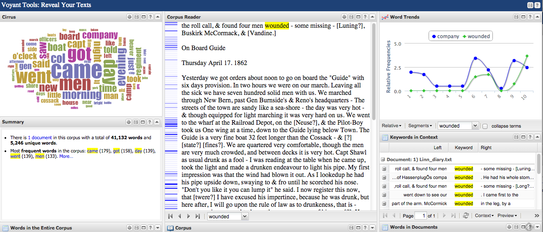The height and width of the screenshot is (232, 543).
Task: Toggle the collapse terms checkbox
Action: [485, 126]
